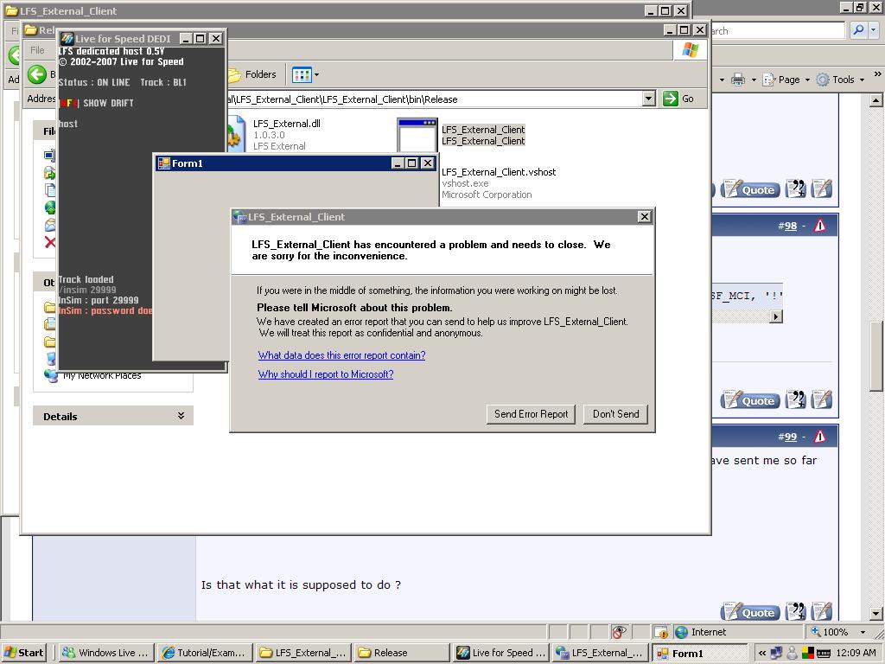Click the Form1 window title icon
Image resolution: width=885 pixels, height=664 pixels.
pyautogui.click(x=164, y=163)
